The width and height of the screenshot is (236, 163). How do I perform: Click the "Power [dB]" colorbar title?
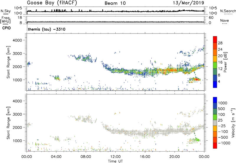[x=225, y=62]
